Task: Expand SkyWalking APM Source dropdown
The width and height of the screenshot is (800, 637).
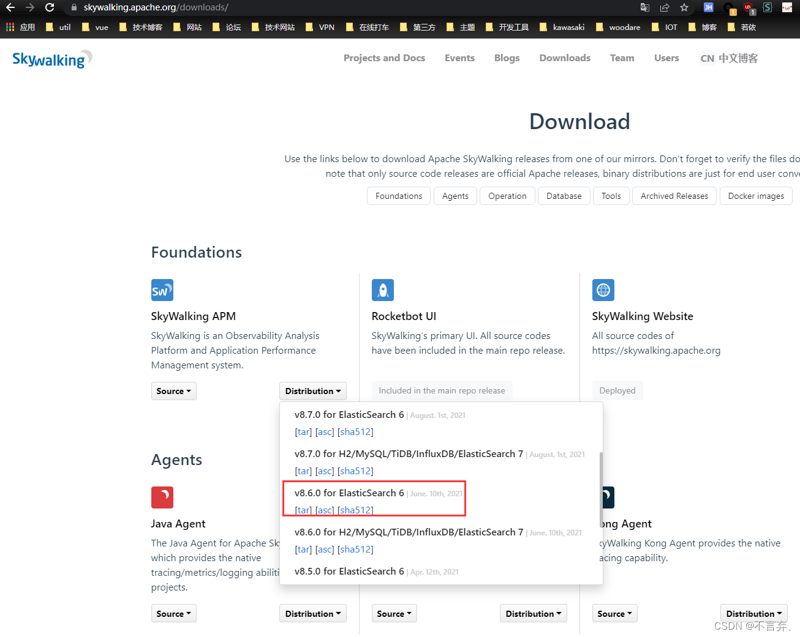Action: click(174, 391)
